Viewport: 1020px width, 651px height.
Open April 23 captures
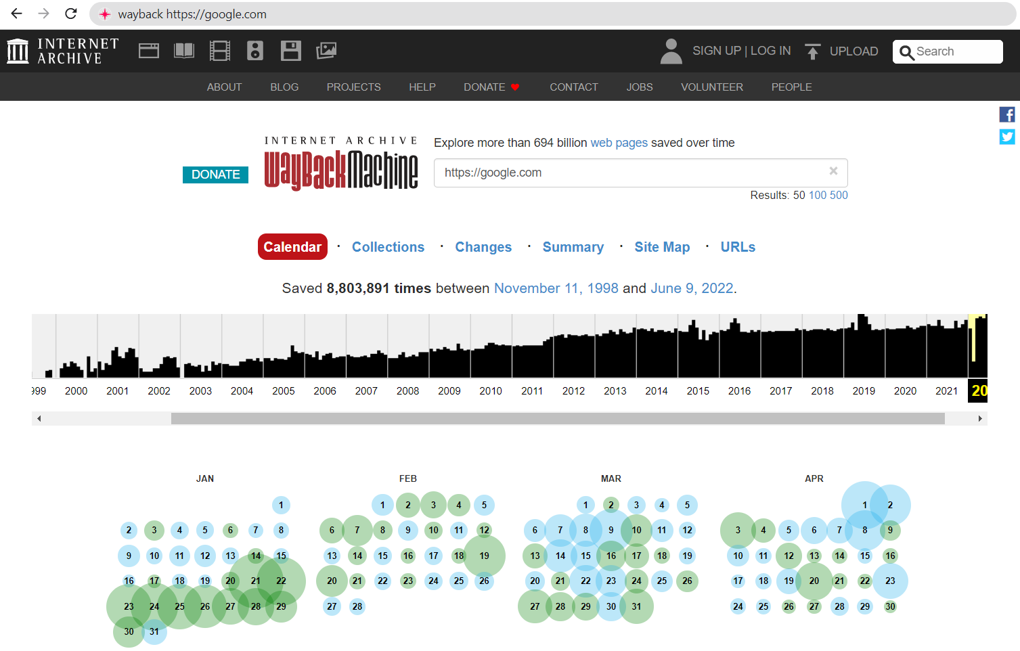(890, 581)
